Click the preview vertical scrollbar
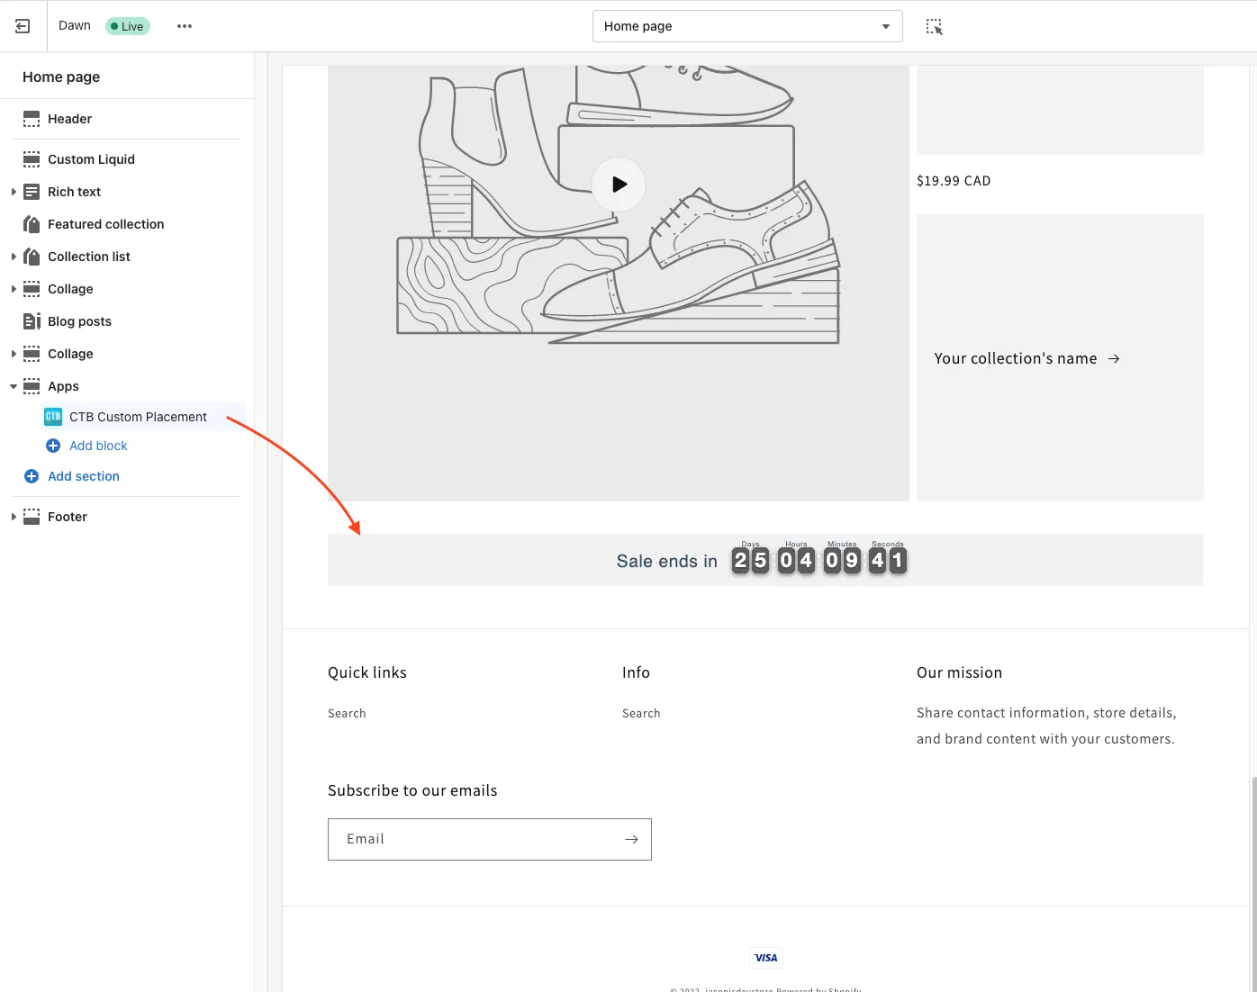Image resolution: width=1257 pixels, height=992 pixels. [1253, 882]
